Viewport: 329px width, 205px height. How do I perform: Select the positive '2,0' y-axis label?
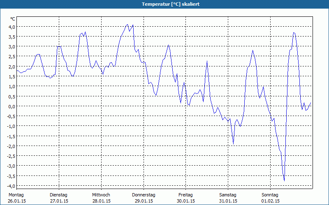point(12,66)
